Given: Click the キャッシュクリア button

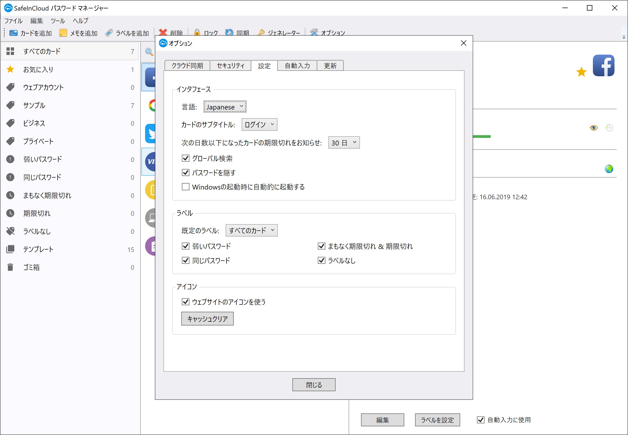Looking at the screenshot, I should (x=207, y=319).
